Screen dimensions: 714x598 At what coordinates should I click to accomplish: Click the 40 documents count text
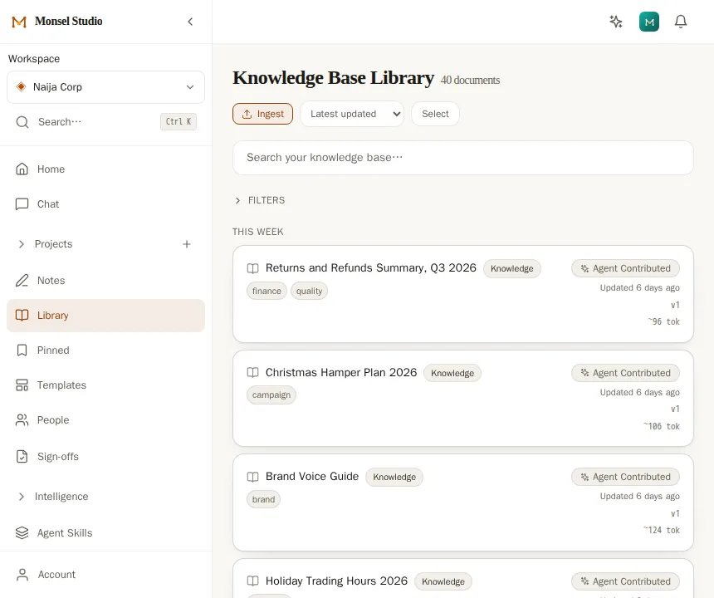(x=471, y=81)
